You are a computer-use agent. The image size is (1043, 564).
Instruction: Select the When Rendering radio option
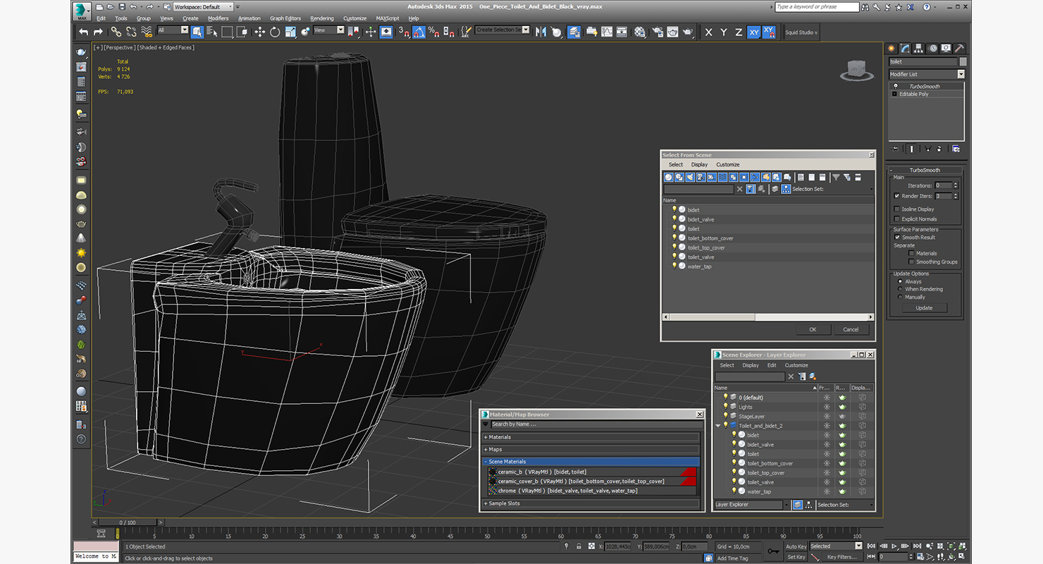(900, 289)
